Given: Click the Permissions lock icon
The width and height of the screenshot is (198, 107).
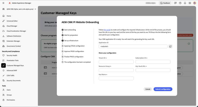Looking at the screenshot, I should [3, 100].
